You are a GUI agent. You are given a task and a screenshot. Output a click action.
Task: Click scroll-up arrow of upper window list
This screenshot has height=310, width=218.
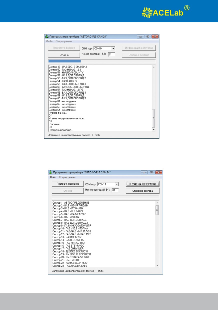153,67
